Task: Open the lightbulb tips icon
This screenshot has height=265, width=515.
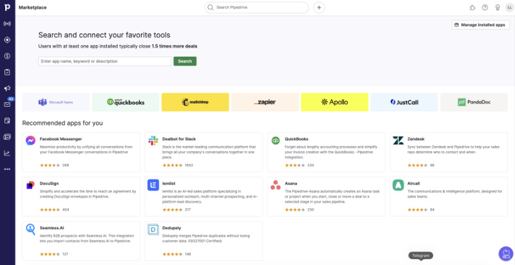Action: 498,8
